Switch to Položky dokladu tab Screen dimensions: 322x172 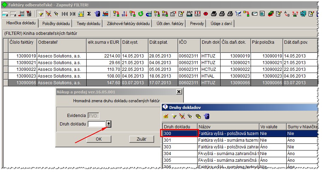click(56, 24)
